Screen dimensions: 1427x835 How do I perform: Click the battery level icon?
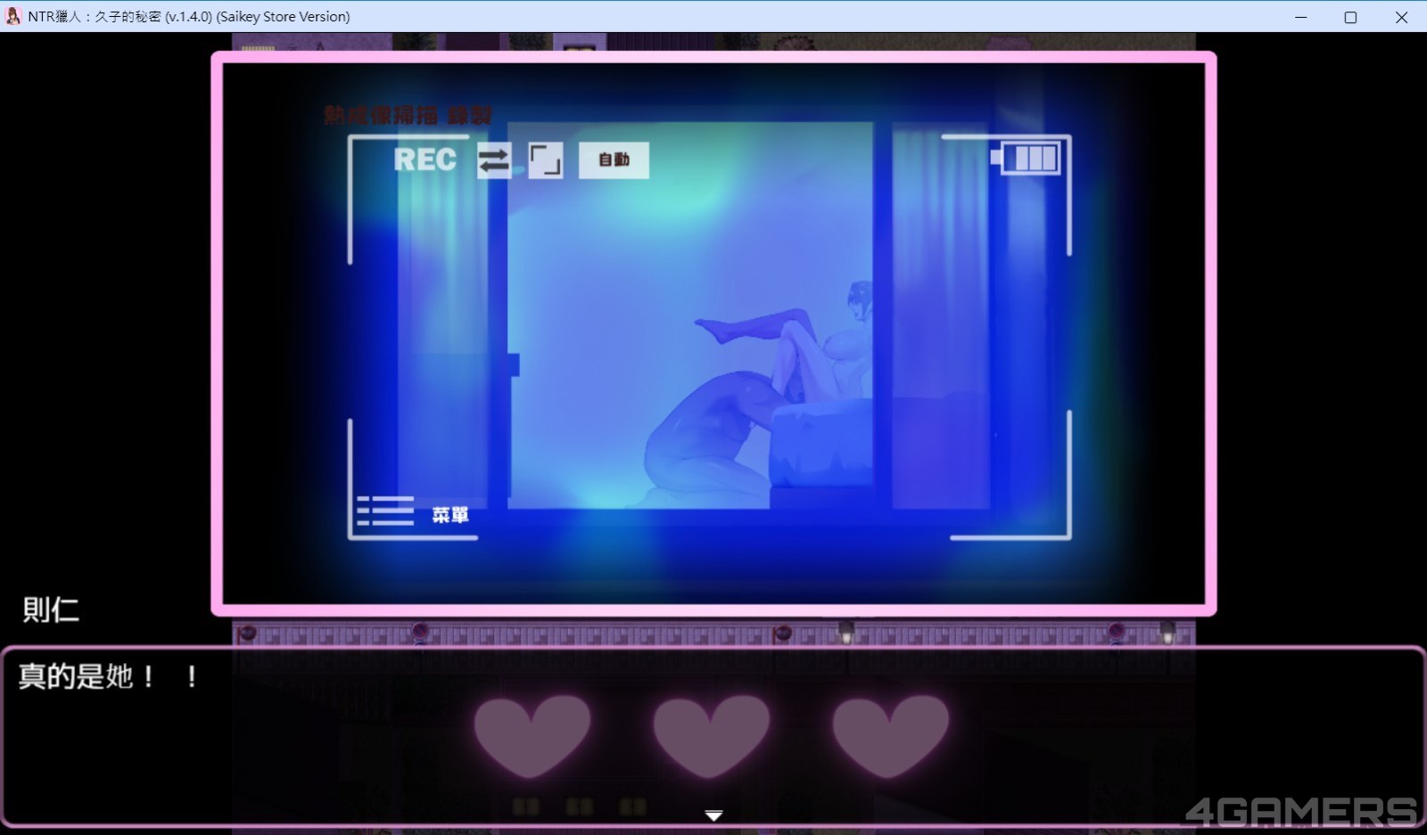(x=1026, y=158)
